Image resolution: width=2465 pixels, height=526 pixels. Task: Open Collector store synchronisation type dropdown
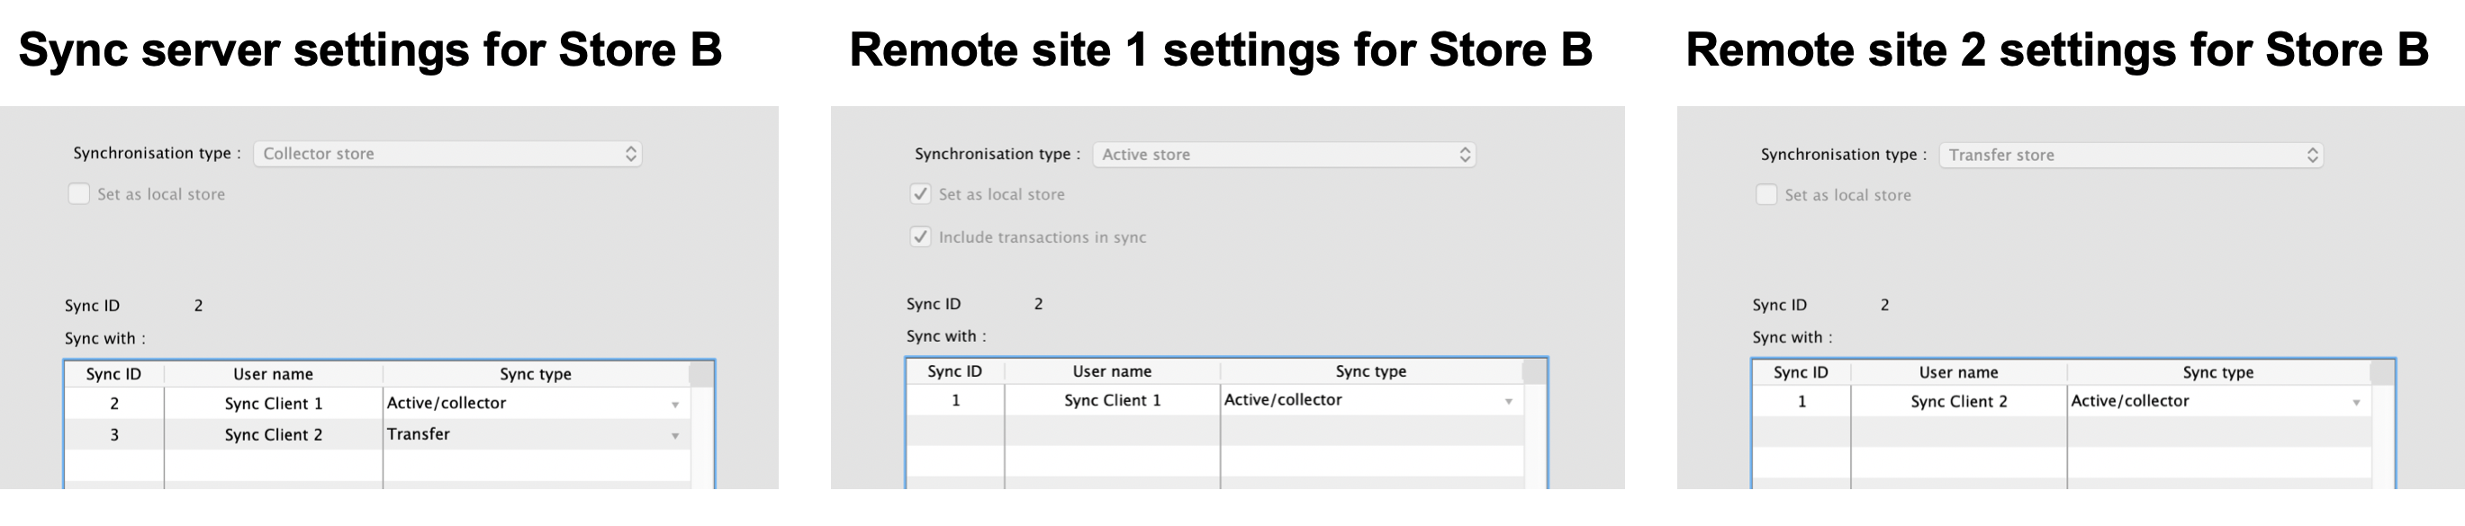click(x=447, y=154)
